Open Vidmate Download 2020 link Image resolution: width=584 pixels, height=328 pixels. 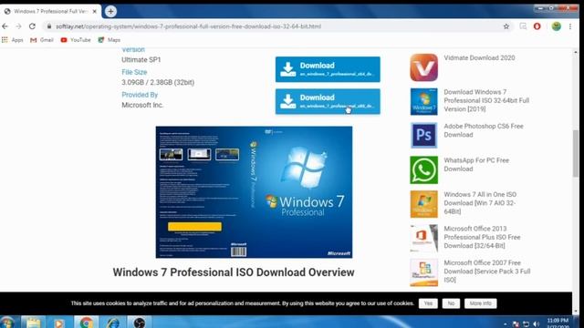point(479,58)
